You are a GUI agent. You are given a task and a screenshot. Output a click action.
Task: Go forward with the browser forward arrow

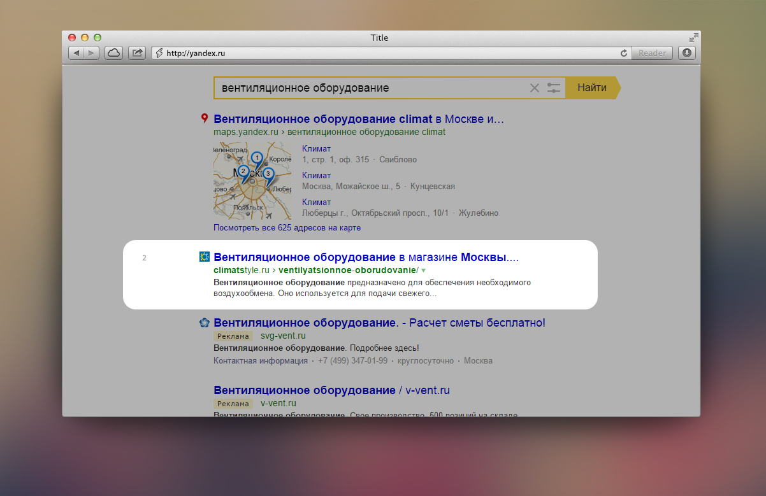[91, 53]
